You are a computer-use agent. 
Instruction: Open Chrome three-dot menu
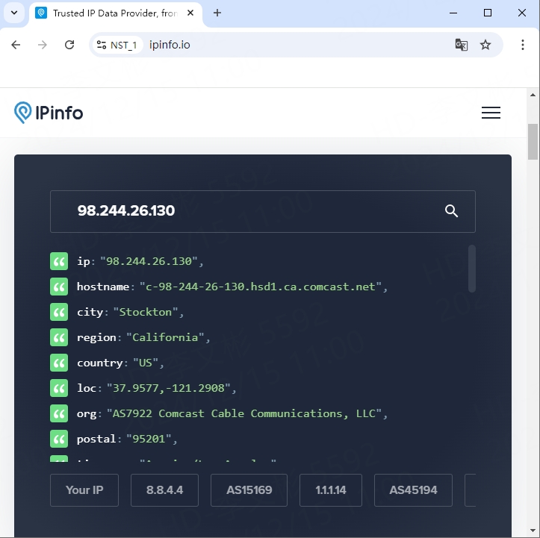tap(521, 45)
